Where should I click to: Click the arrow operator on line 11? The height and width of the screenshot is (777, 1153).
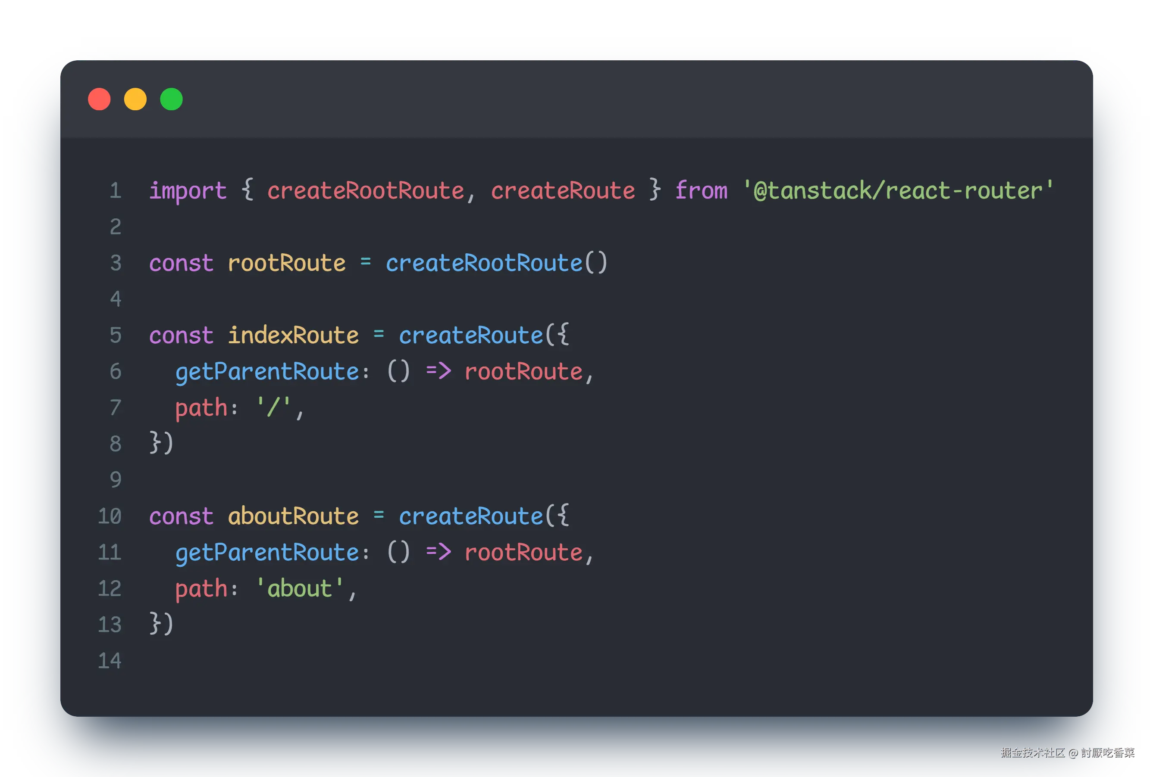pyautogui.click(x=438, y=552)
